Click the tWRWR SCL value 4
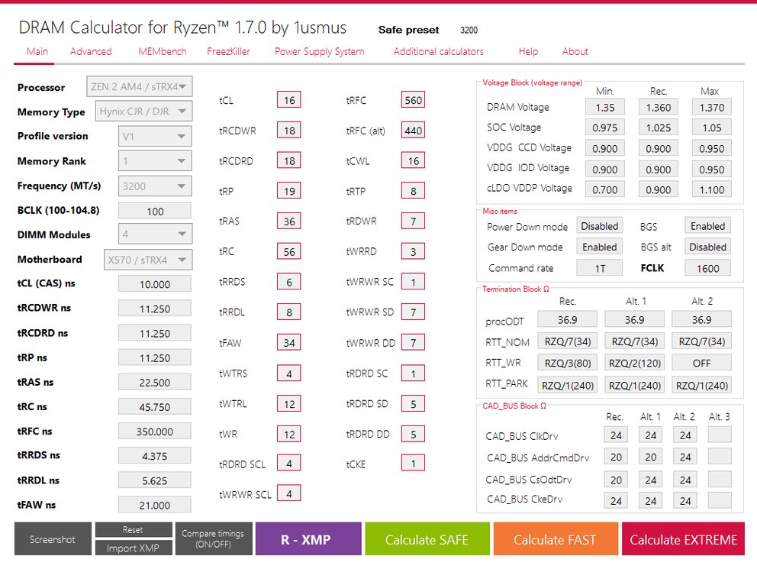This screenshot has height=569, width=757. tap(289, 493)
